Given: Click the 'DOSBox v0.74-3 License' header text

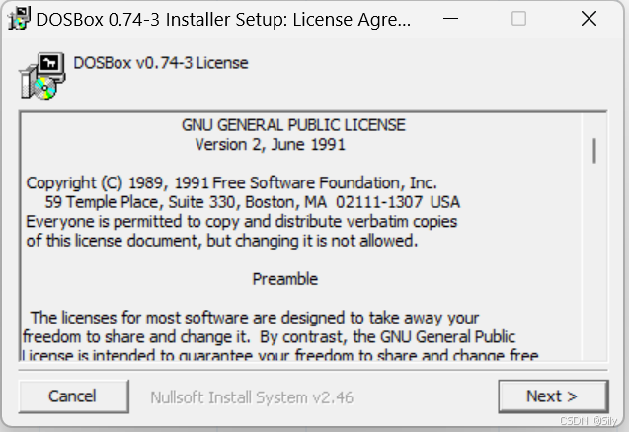Looking at the screenshot, I should (160, 63).
